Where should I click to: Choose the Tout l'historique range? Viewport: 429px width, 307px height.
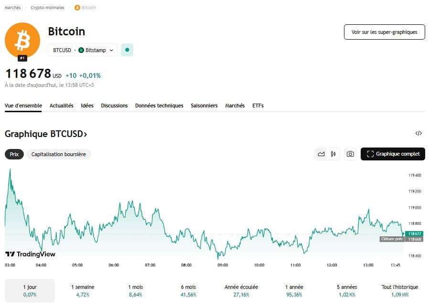[400, 291]
